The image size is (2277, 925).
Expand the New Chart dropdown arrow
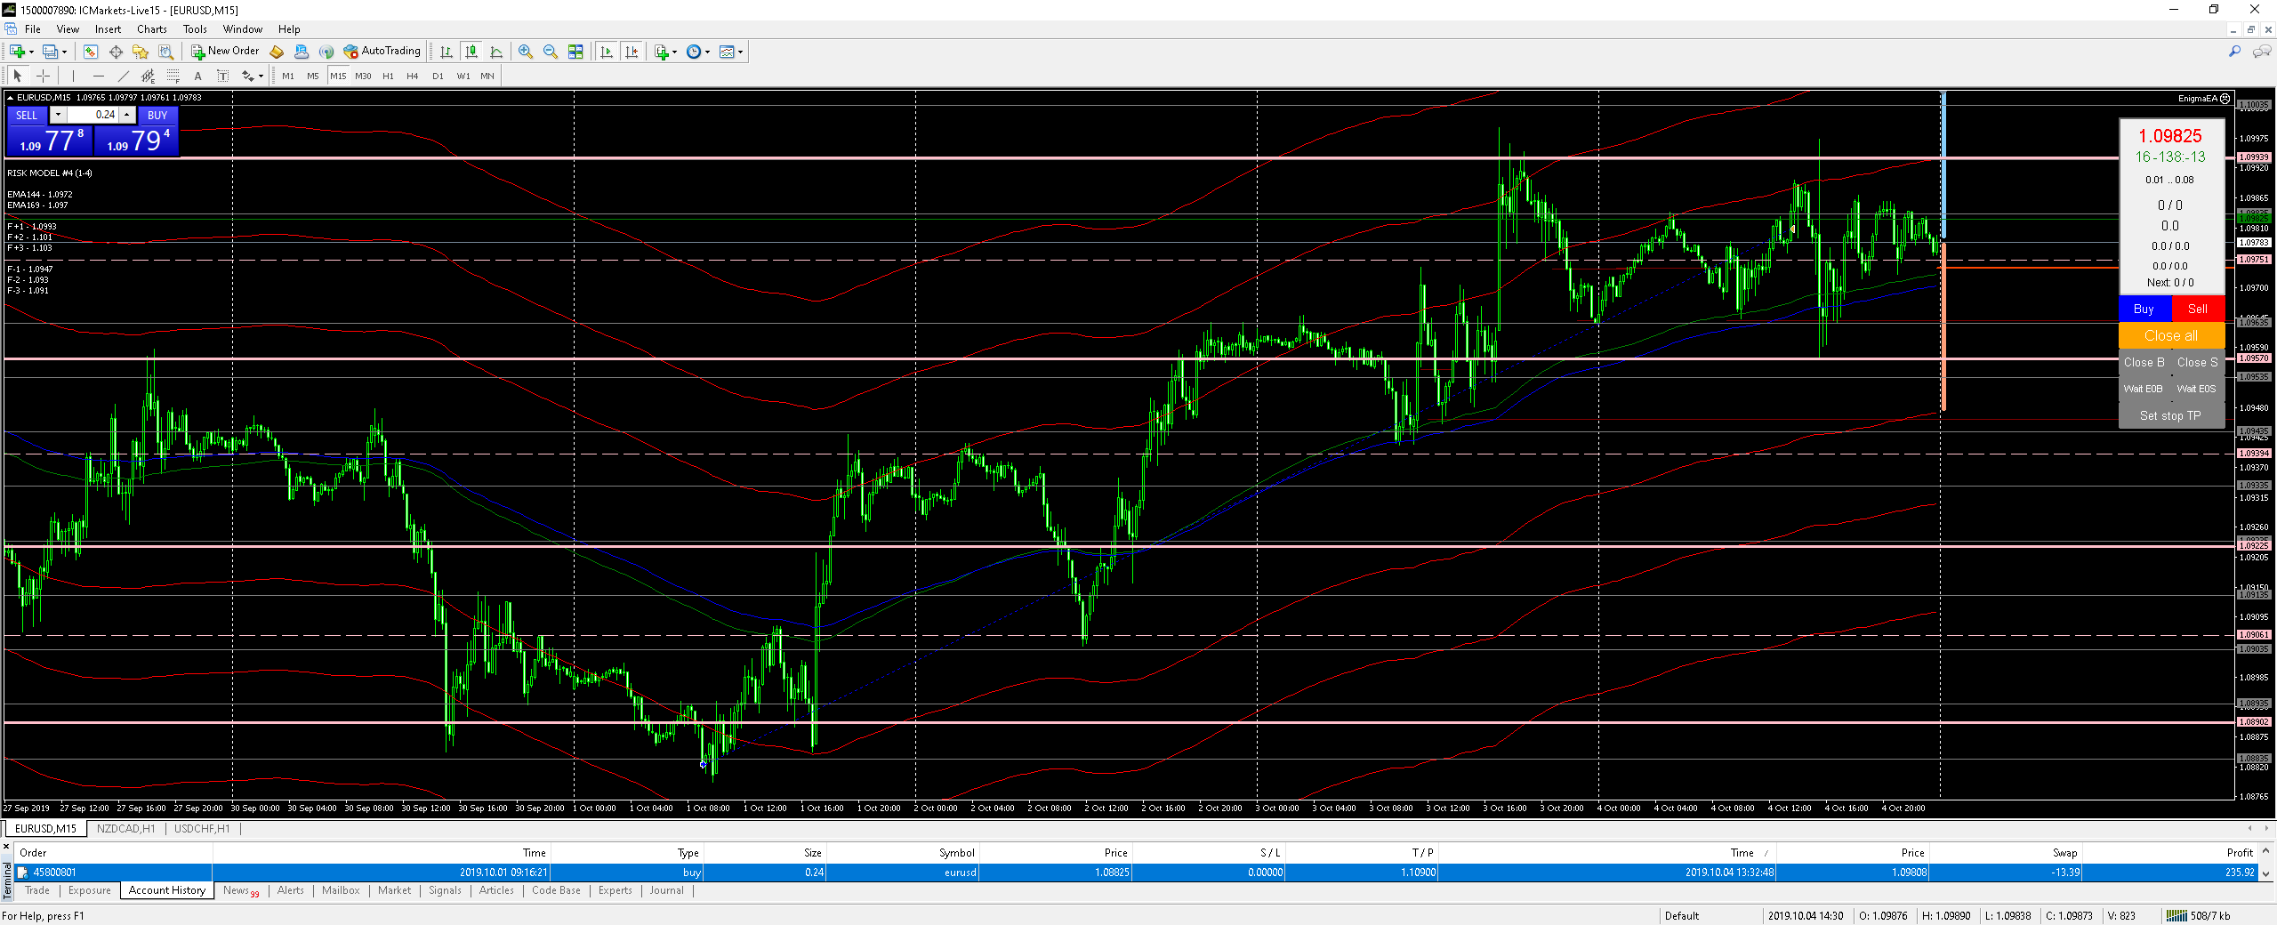[x=32, y=52]
